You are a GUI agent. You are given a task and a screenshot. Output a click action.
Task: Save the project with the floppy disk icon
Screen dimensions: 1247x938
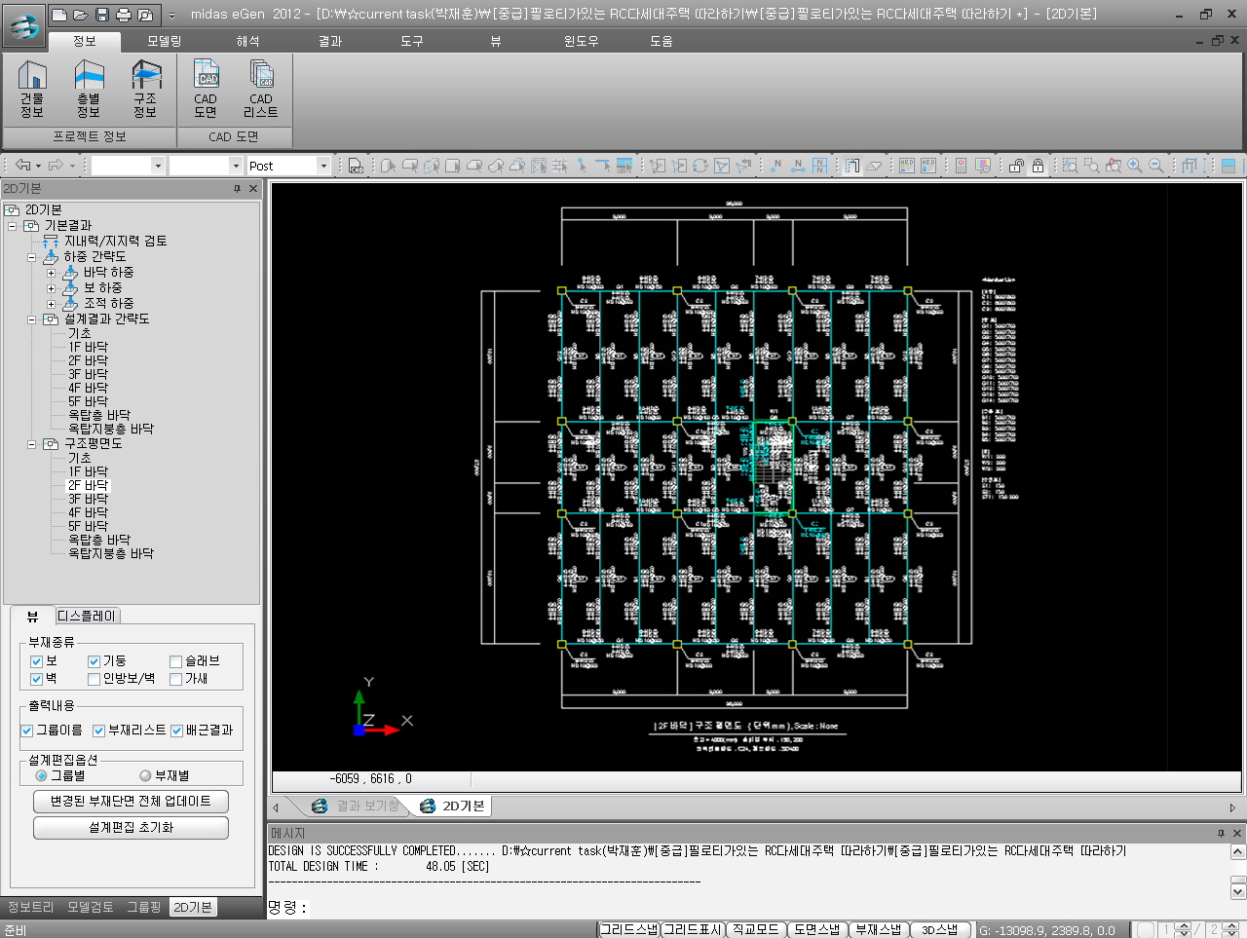[x=102, y=15]
